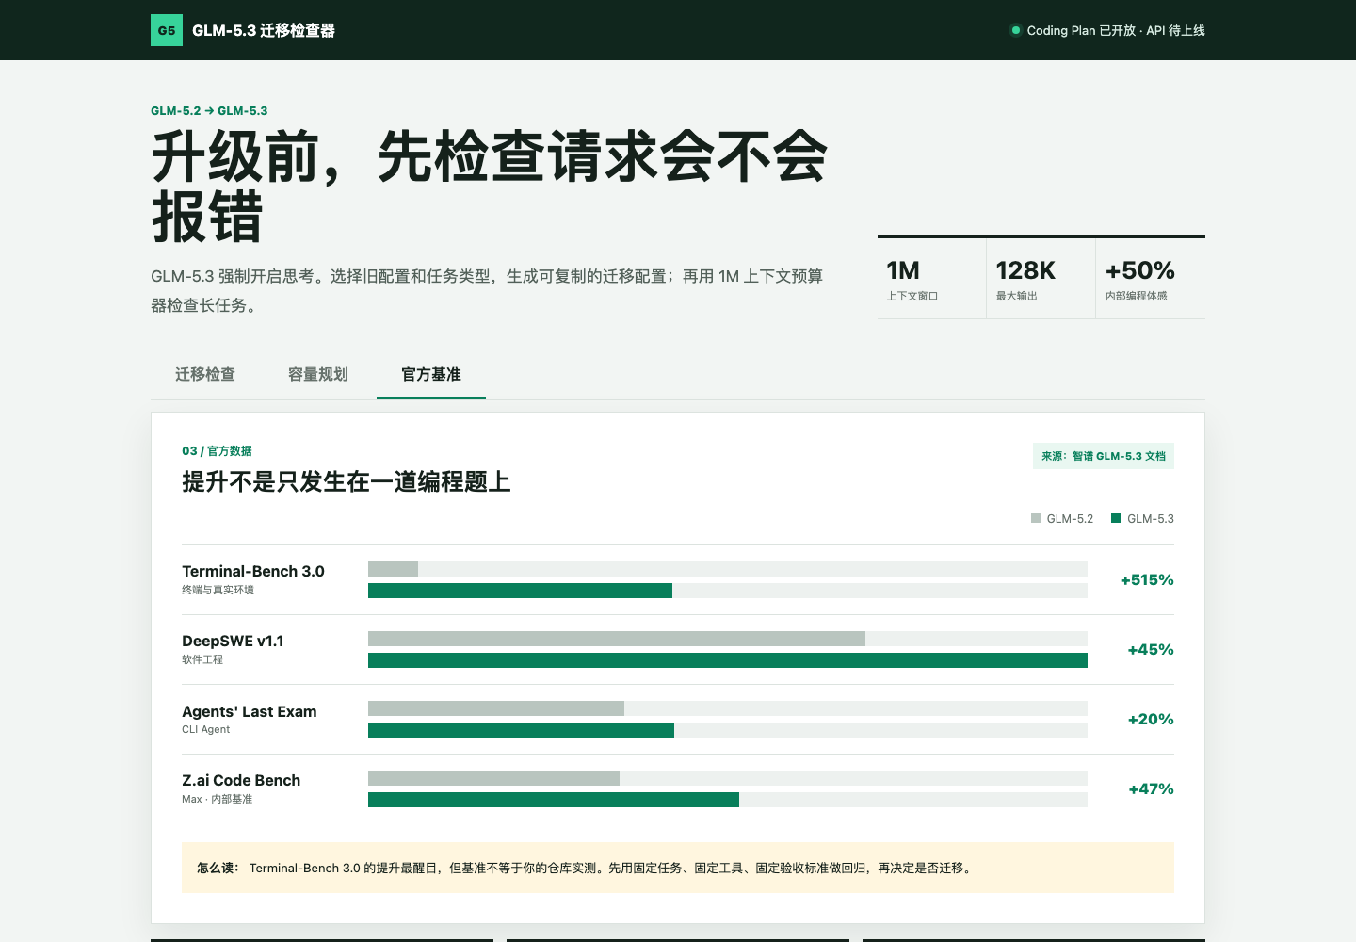Image resolution: width=1356 pixels, height=942 pixels.
Task: Click the gray GLM-5.2 bar for Z.ai Code Bench
Action: pos(493,778)
